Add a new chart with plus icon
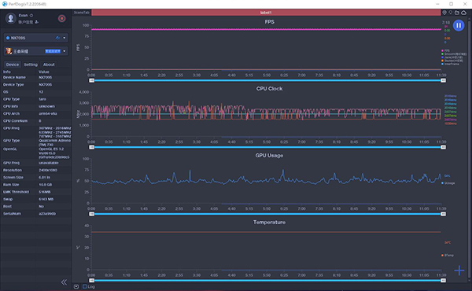 [x=459, y=271]
